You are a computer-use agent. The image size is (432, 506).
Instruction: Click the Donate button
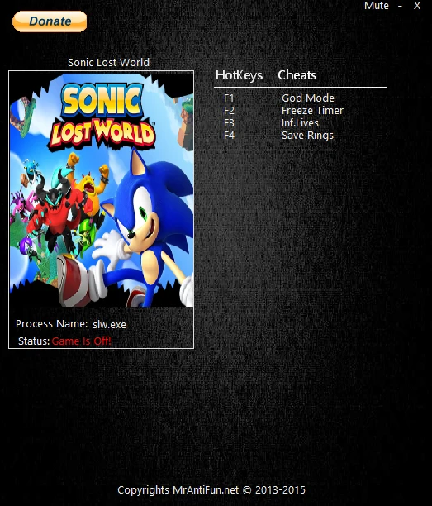(50, 21)
